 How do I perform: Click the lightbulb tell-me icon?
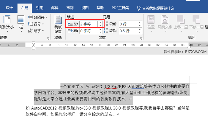[139, 8]
